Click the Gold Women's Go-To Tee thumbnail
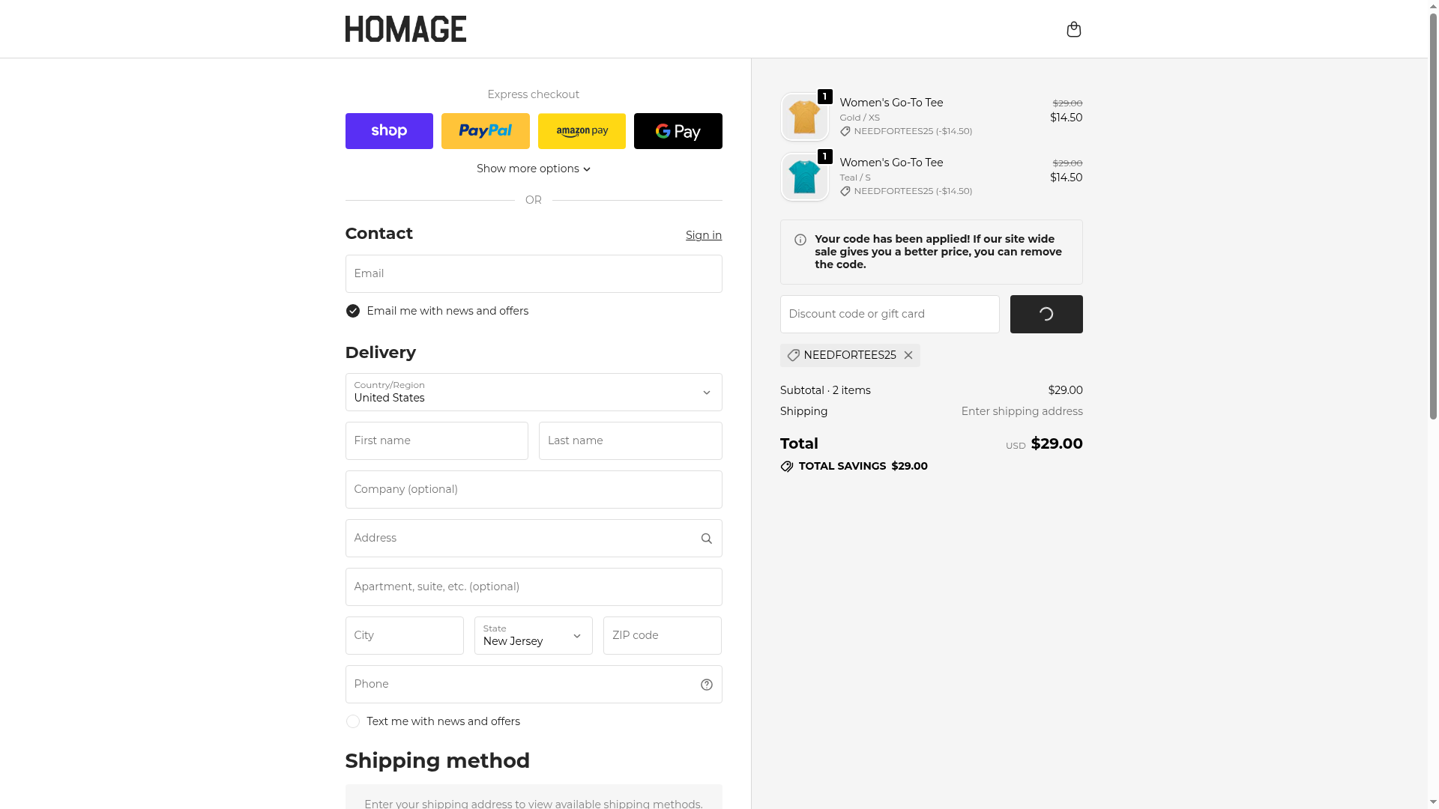 tap(804, 117)
